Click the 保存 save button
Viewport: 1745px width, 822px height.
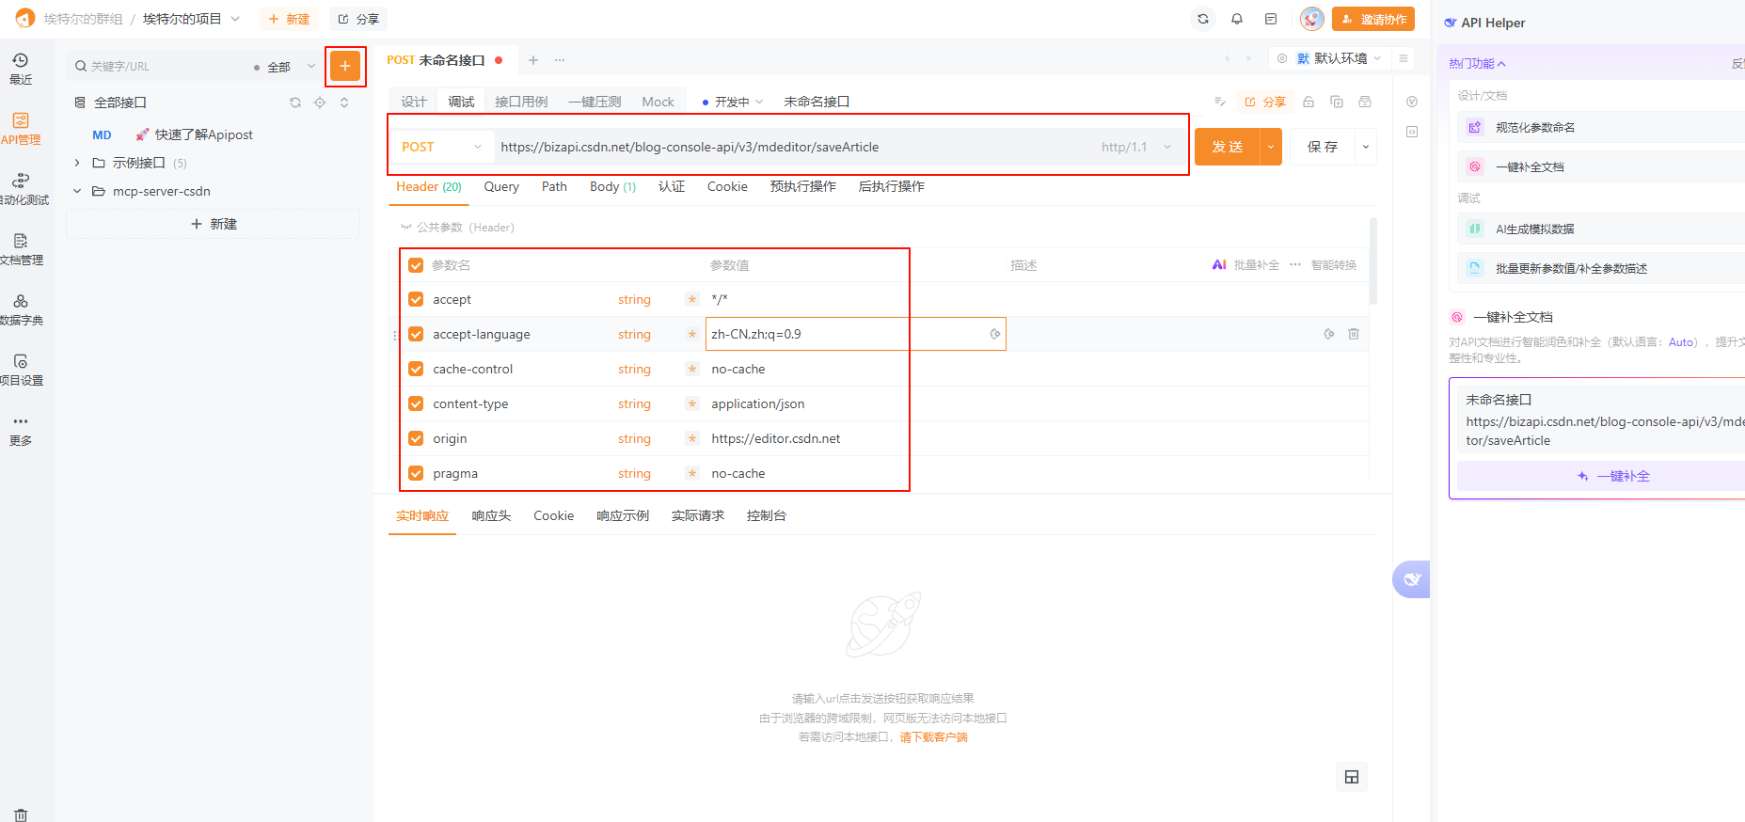click(1323, 147)
